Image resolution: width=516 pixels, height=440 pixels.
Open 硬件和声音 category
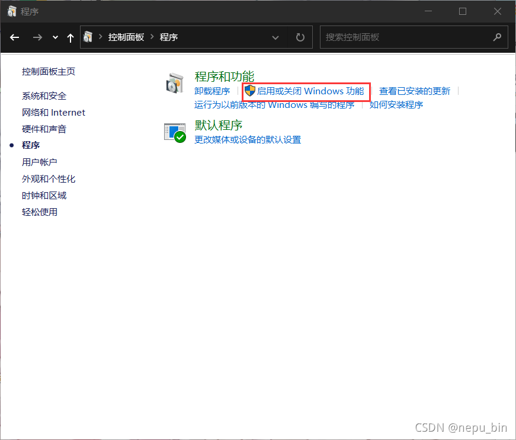[44, 129]
